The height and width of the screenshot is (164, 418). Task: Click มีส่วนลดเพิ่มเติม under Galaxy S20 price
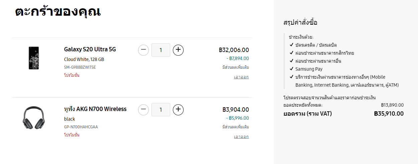coord(235,67)
